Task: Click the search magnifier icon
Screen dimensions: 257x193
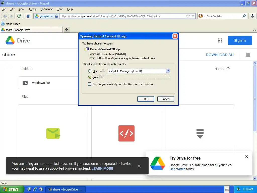Action: tap(244, 16)
